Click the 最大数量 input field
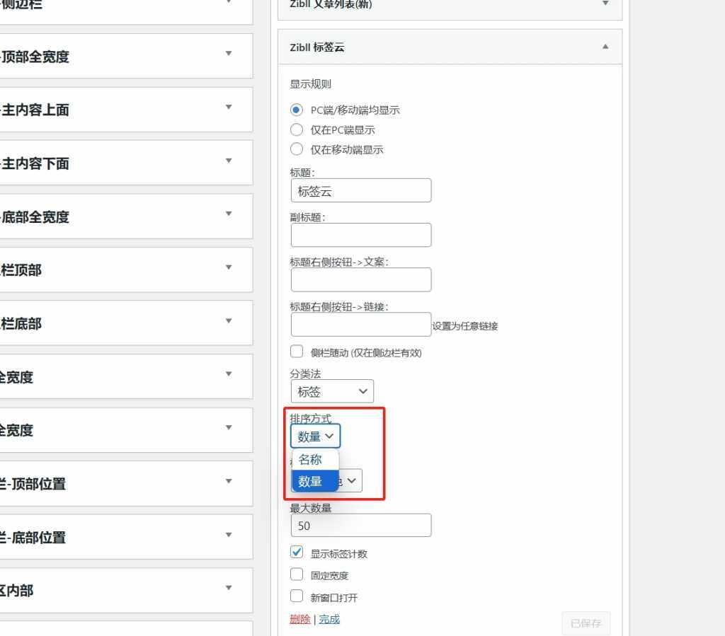The width and height of the screenshot is (725, 636). (360, 525)
